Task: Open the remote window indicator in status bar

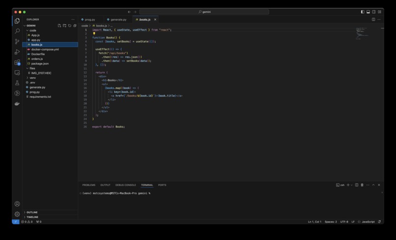Action: 15,222
